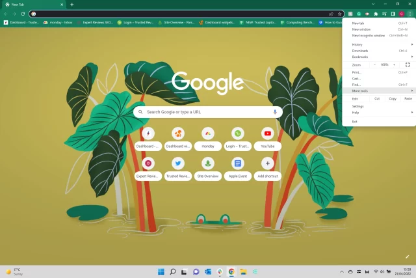Open the Grammarly extension icon
This screenshot has width=416, height=278.
tap(359, 14)
